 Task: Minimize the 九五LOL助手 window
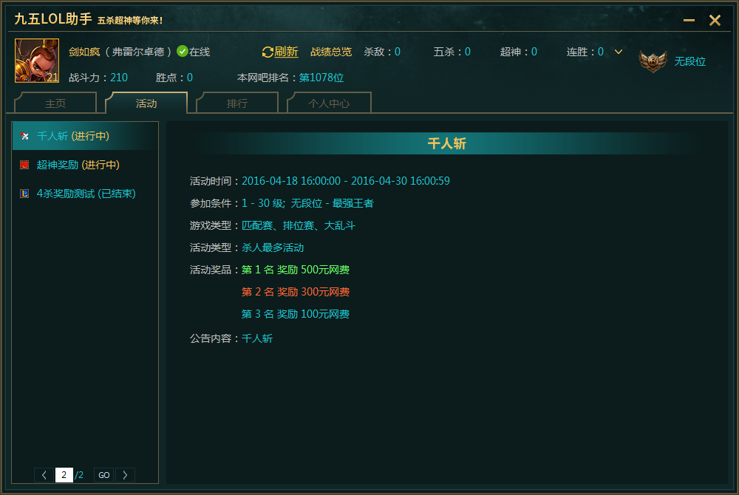(689, 20)
